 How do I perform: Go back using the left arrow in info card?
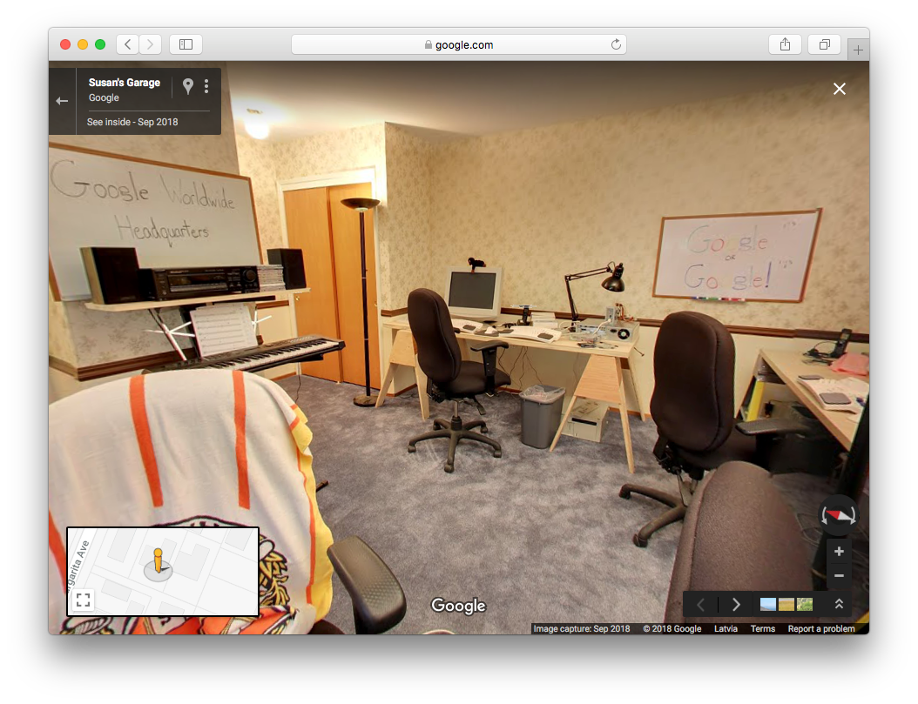[x=62, y=101]
